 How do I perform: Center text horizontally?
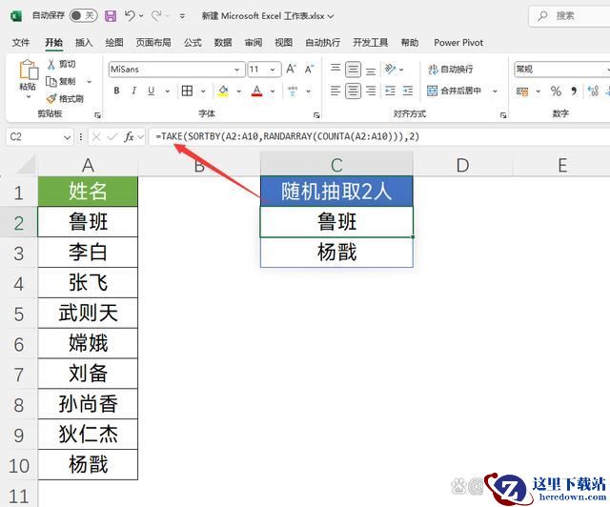click(x=353, y=91)
